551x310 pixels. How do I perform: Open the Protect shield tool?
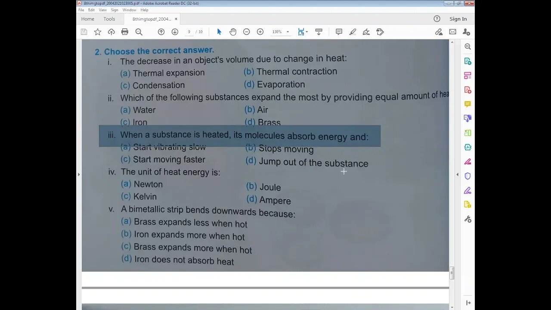point(467,176)
